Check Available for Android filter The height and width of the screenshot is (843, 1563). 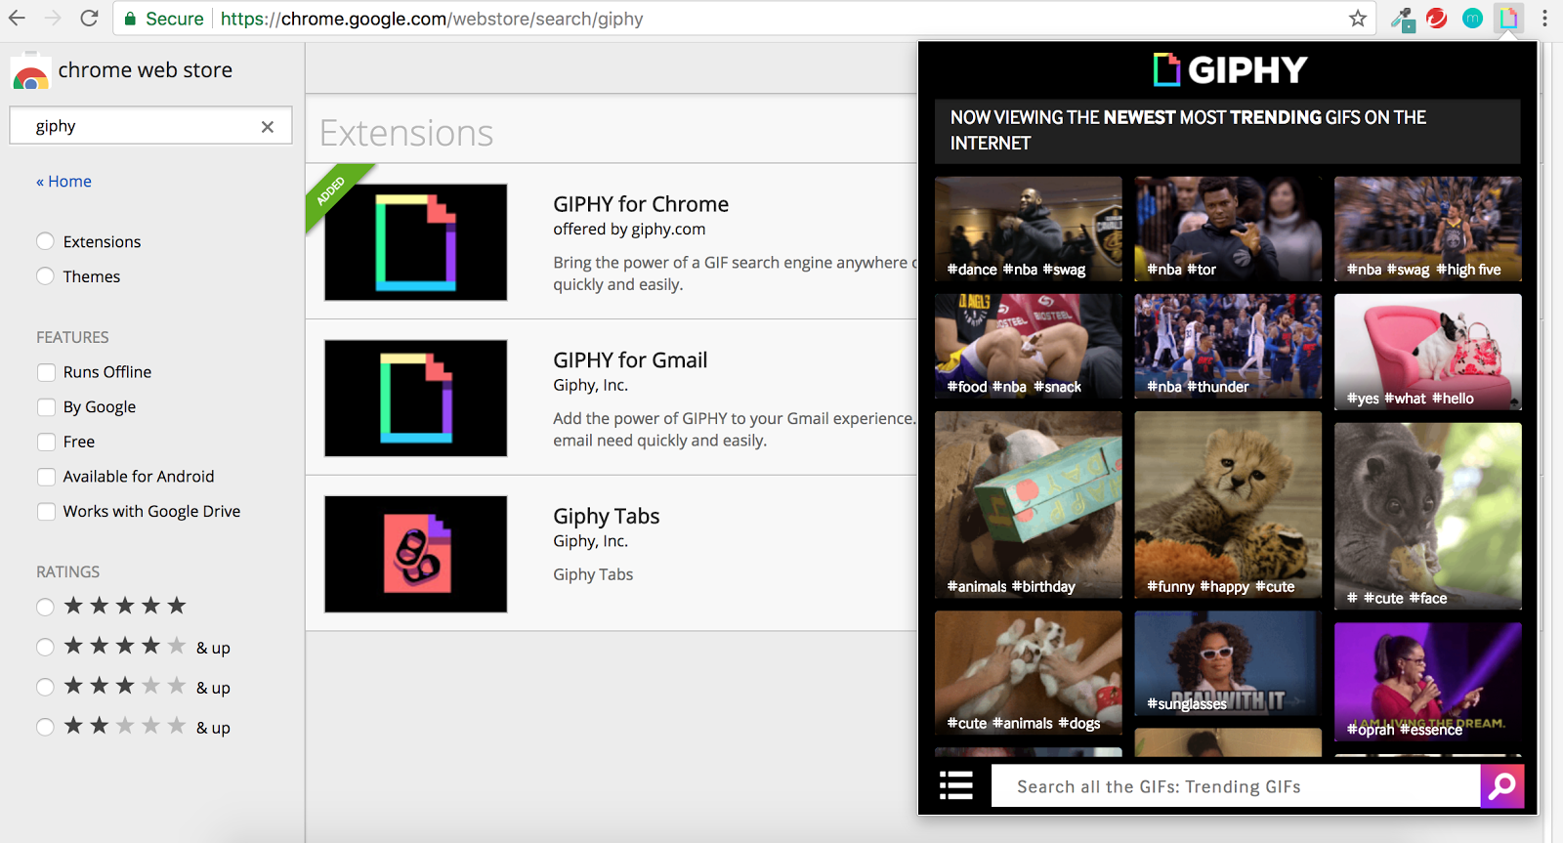tap(46, 477)
